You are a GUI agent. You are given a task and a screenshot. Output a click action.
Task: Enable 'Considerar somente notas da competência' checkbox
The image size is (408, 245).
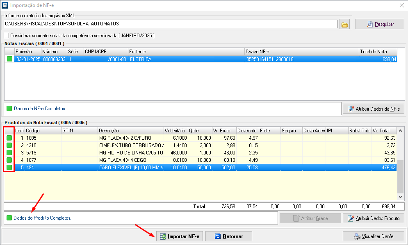[6, 36]
